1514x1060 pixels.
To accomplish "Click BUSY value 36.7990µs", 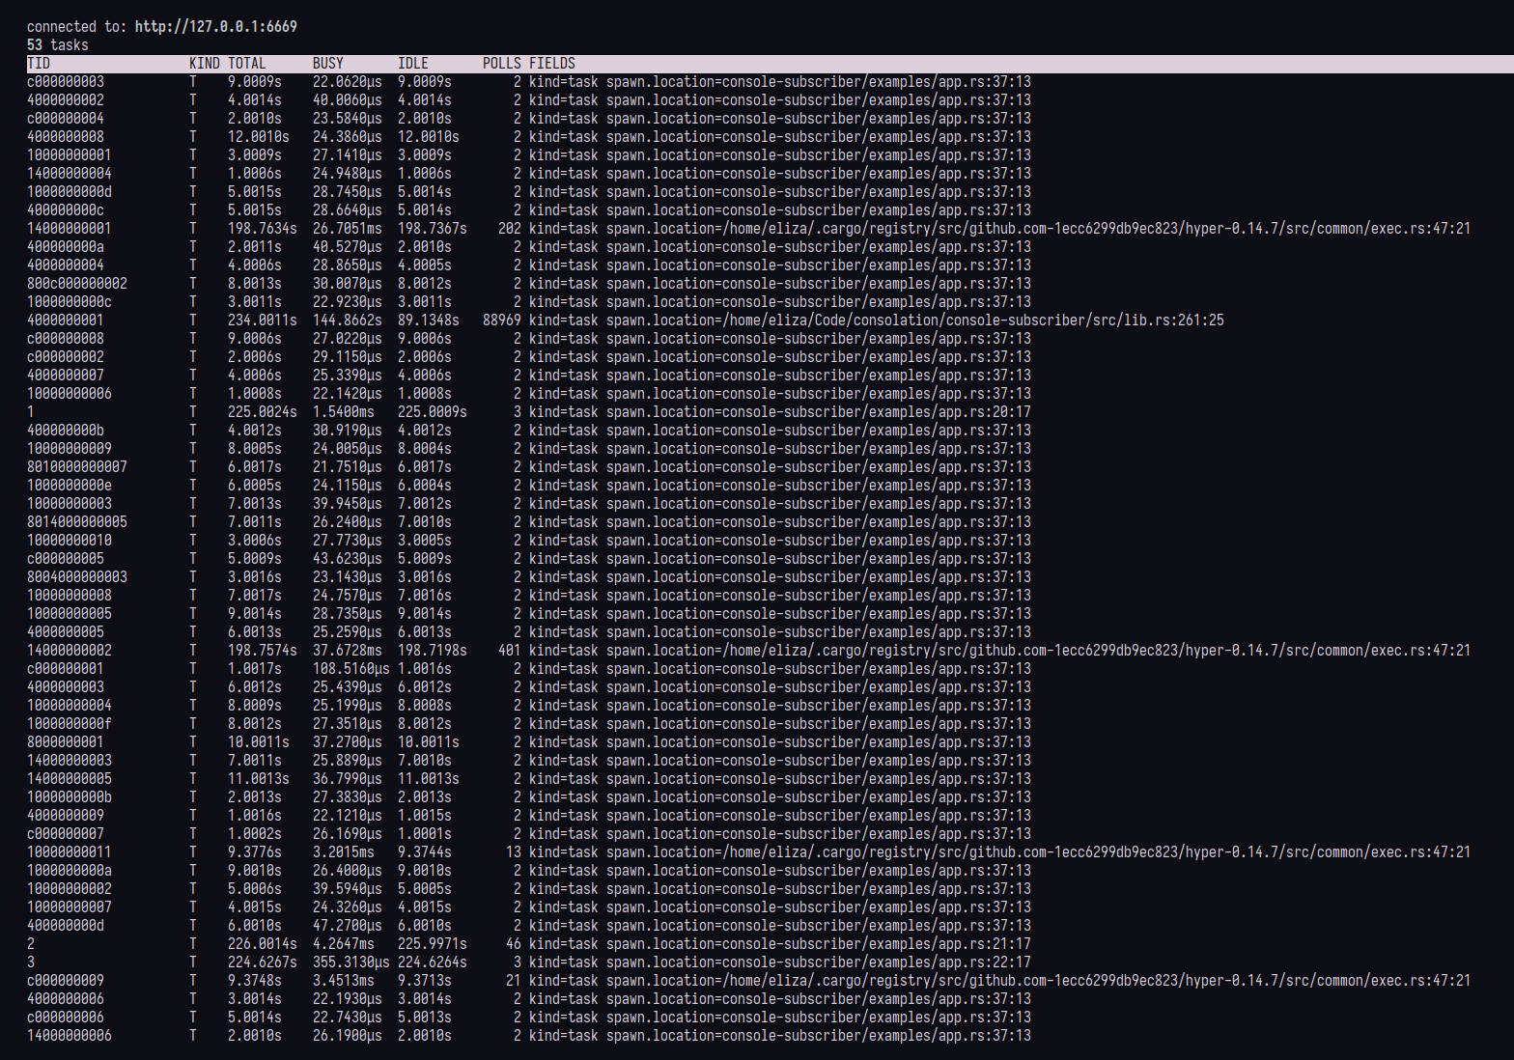I will (348, 779).
